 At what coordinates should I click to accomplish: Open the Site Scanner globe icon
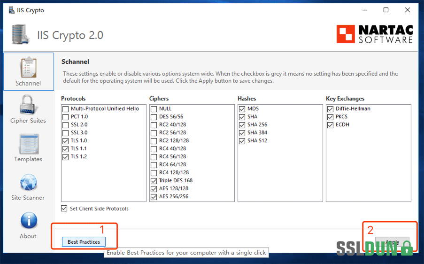(x=29, y=182)
